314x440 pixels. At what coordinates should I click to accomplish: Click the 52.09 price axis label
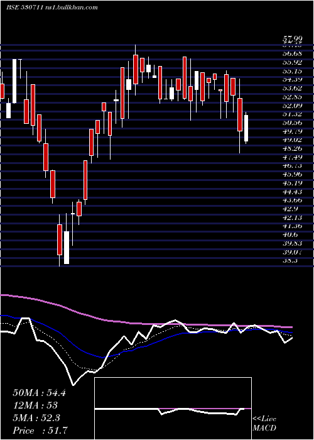(293, 106)
